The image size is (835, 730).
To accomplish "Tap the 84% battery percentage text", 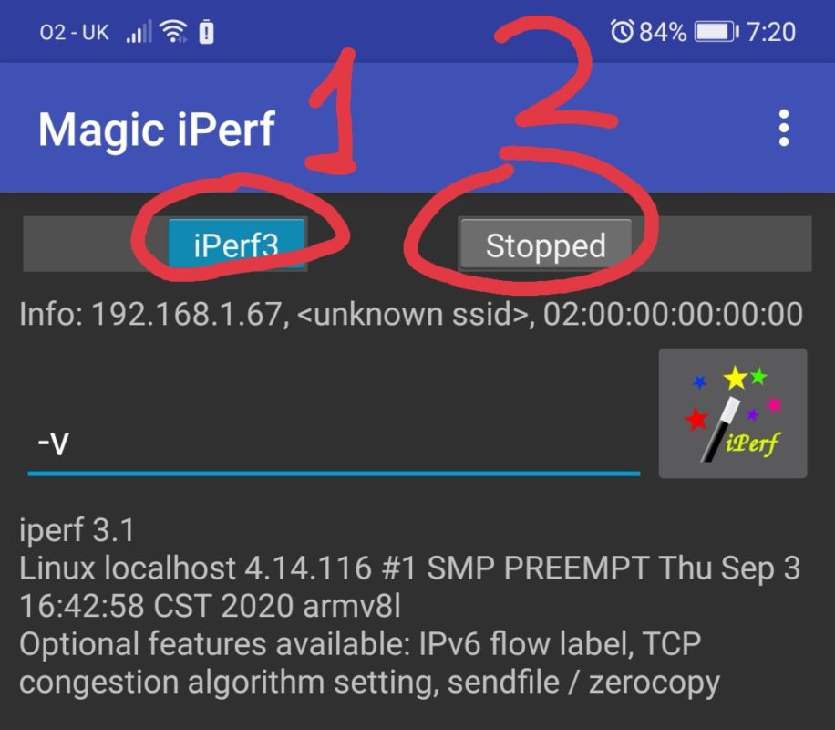I will coord(663,32).
